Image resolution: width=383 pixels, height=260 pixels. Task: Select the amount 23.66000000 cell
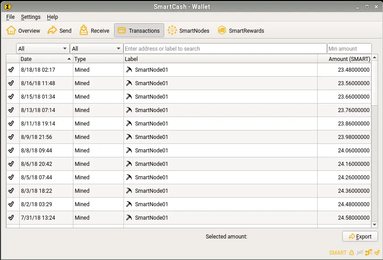click(x=344, y=97)
